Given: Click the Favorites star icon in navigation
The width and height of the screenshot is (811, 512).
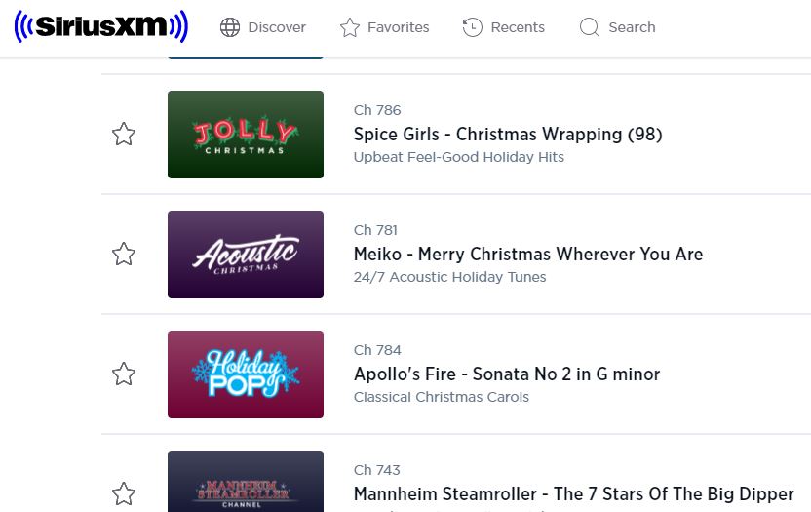Looking at the screenshot, I should (350, 27).
